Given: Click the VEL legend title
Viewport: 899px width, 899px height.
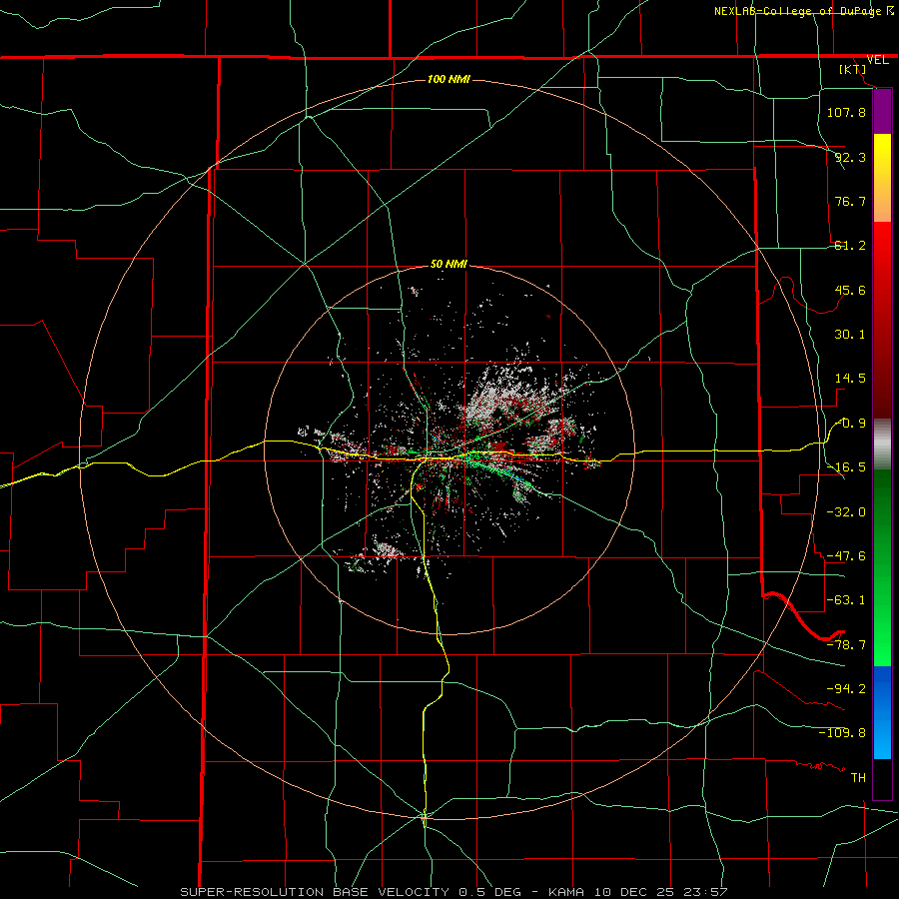Looking at the screenshot, I should pos(877,60).
